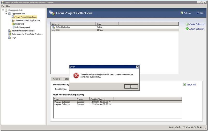
Task: Open the File menu
Action: [3, 6]
